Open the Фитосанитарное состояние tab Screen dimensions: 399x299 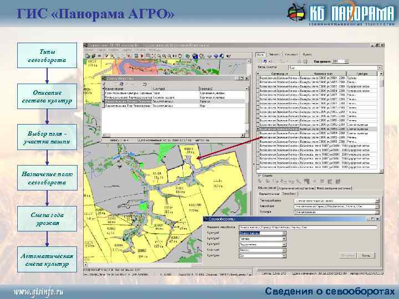point(334,188)
